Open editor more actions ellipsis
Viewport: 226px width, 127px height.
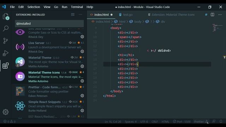click(x=220, y=15)
